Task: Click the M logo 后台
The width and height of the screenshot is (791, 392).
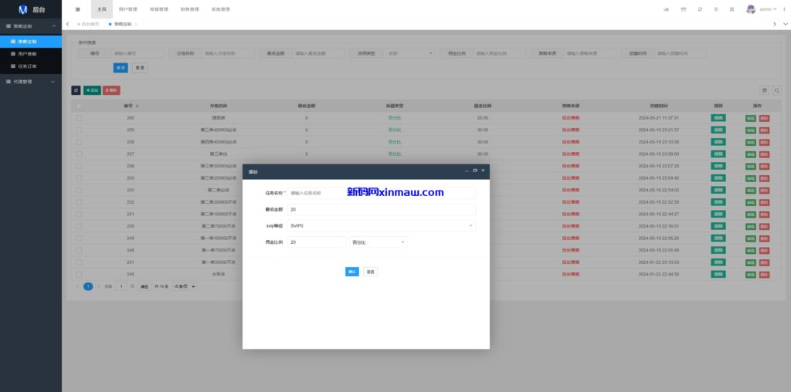Action: 31,9
